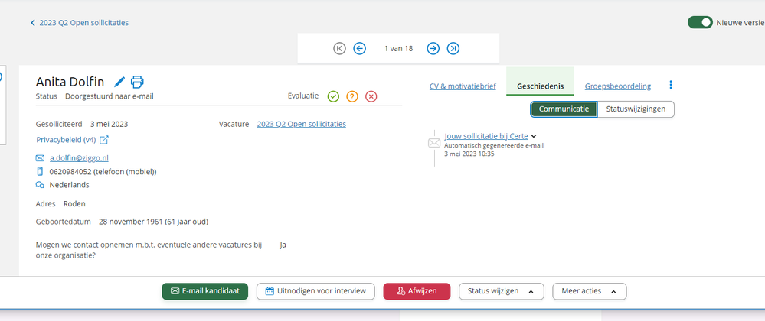Go to the previous applicant

tap(360, 48)
